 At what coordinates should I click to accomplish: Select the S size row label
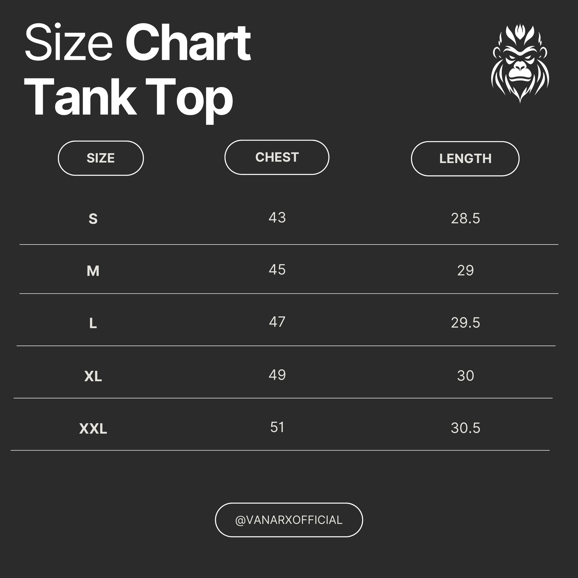point(93,219)
